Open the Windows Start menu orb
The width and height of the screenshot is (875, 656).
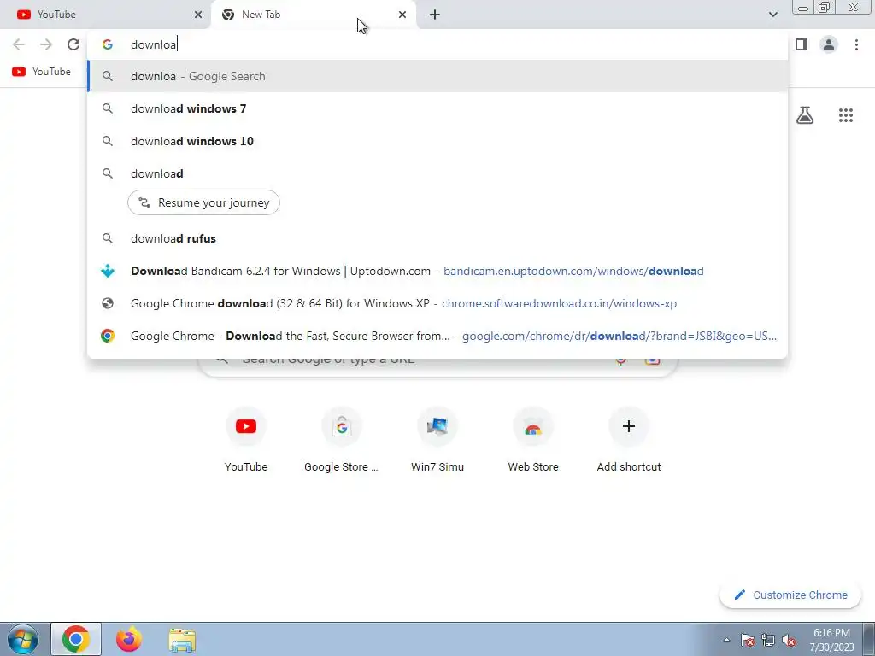(x=22, y=639)
